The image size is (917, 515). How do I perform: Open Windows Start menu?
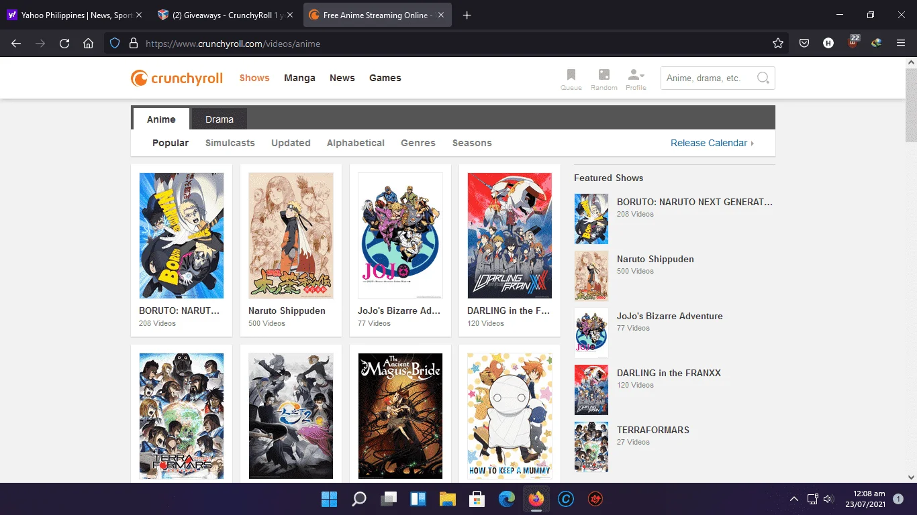pos(329,499)
